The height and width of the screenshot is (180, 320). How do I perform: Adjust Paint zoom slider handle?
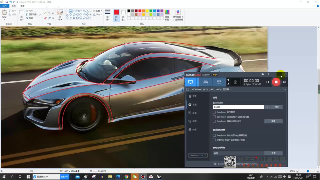tap(308, 171)
